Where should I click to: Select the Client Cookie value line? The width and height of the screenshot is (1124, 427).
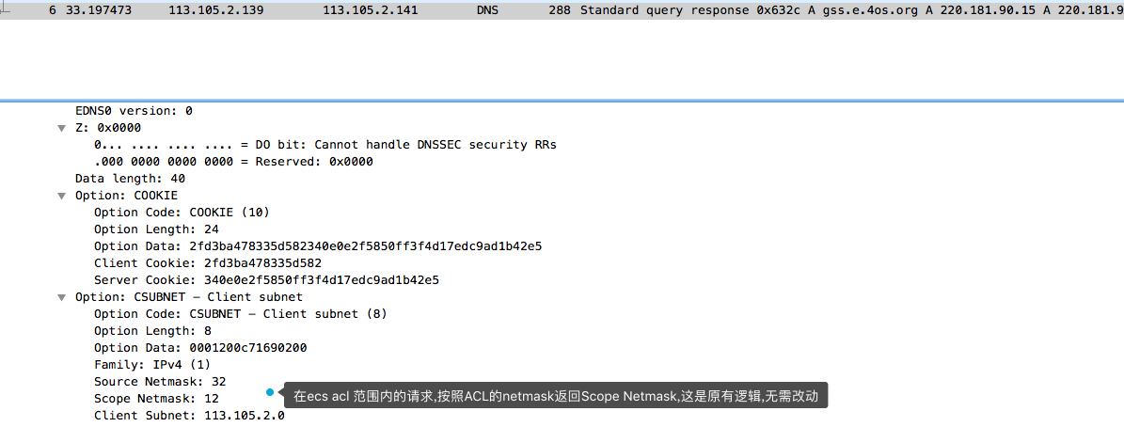tap(208, 263)
